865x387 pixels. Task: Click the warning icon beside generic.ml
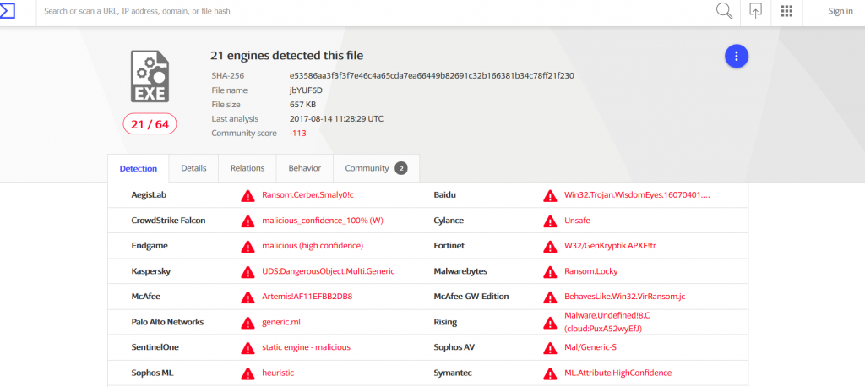point(248,323)
